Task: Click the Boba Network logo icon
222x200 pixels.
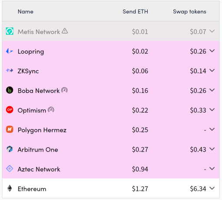Action: [10, 90]
